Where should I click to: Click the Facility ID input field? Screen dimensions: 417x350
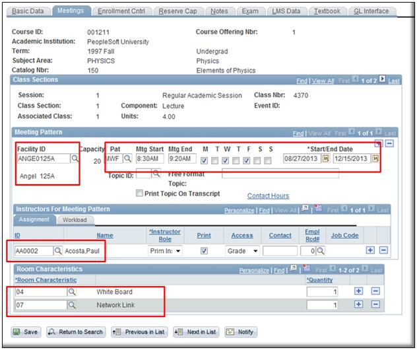pos(44,158)
